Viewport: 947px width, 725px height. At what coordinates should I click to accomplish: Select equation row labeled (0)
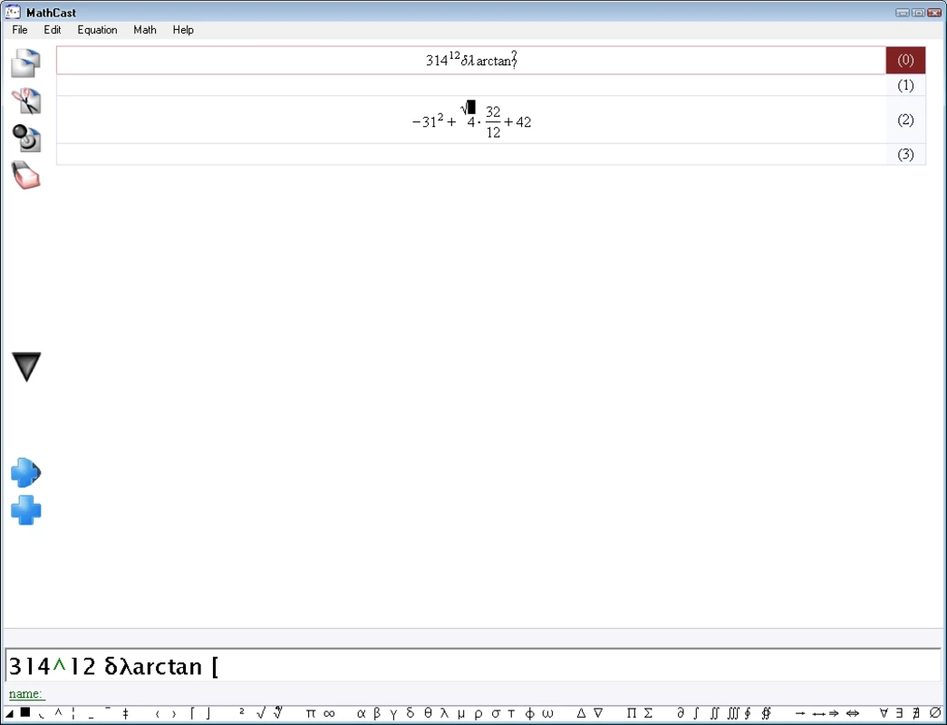pyautogui.click(x=905, y=61)
